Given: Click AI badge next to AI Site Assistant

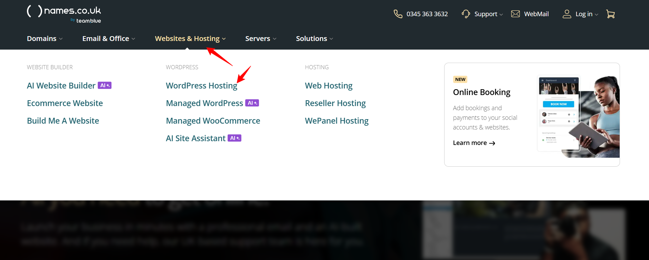Looking at the screenshot, I should pyautogui.click(x=235, y=138).
